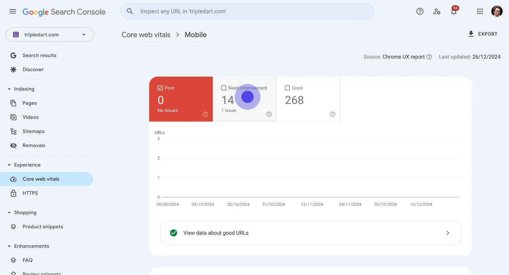The image size is (509, 275).
Task: Open the account profile avatar
Action: pos(497,11)
